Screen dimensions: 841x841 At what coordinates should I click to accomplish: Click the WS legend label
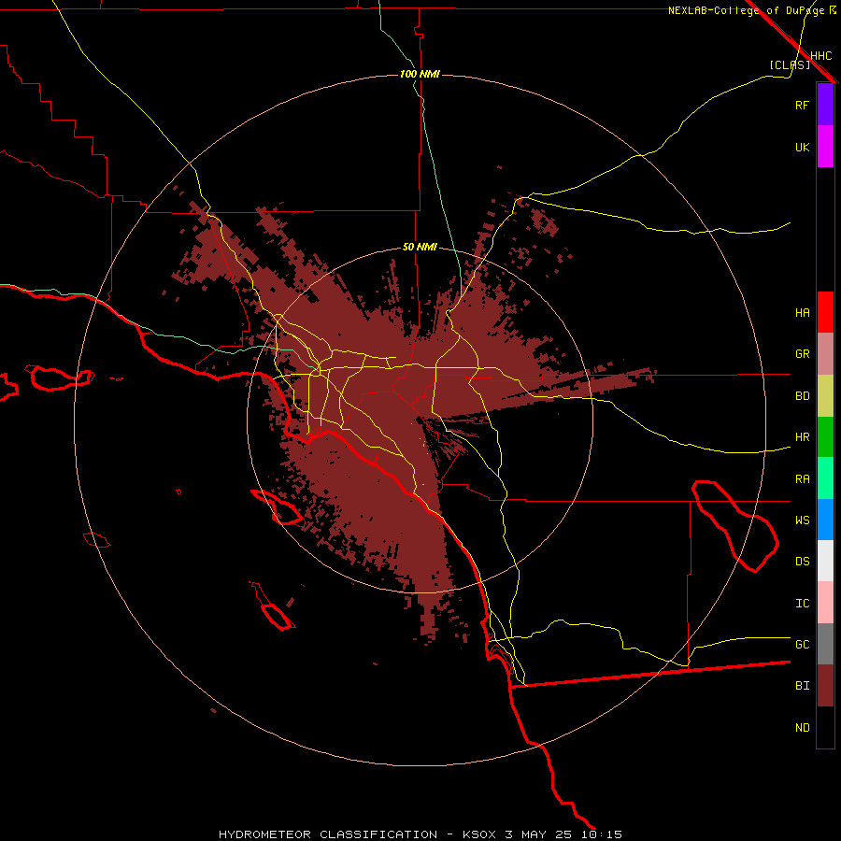click(802, 520)
